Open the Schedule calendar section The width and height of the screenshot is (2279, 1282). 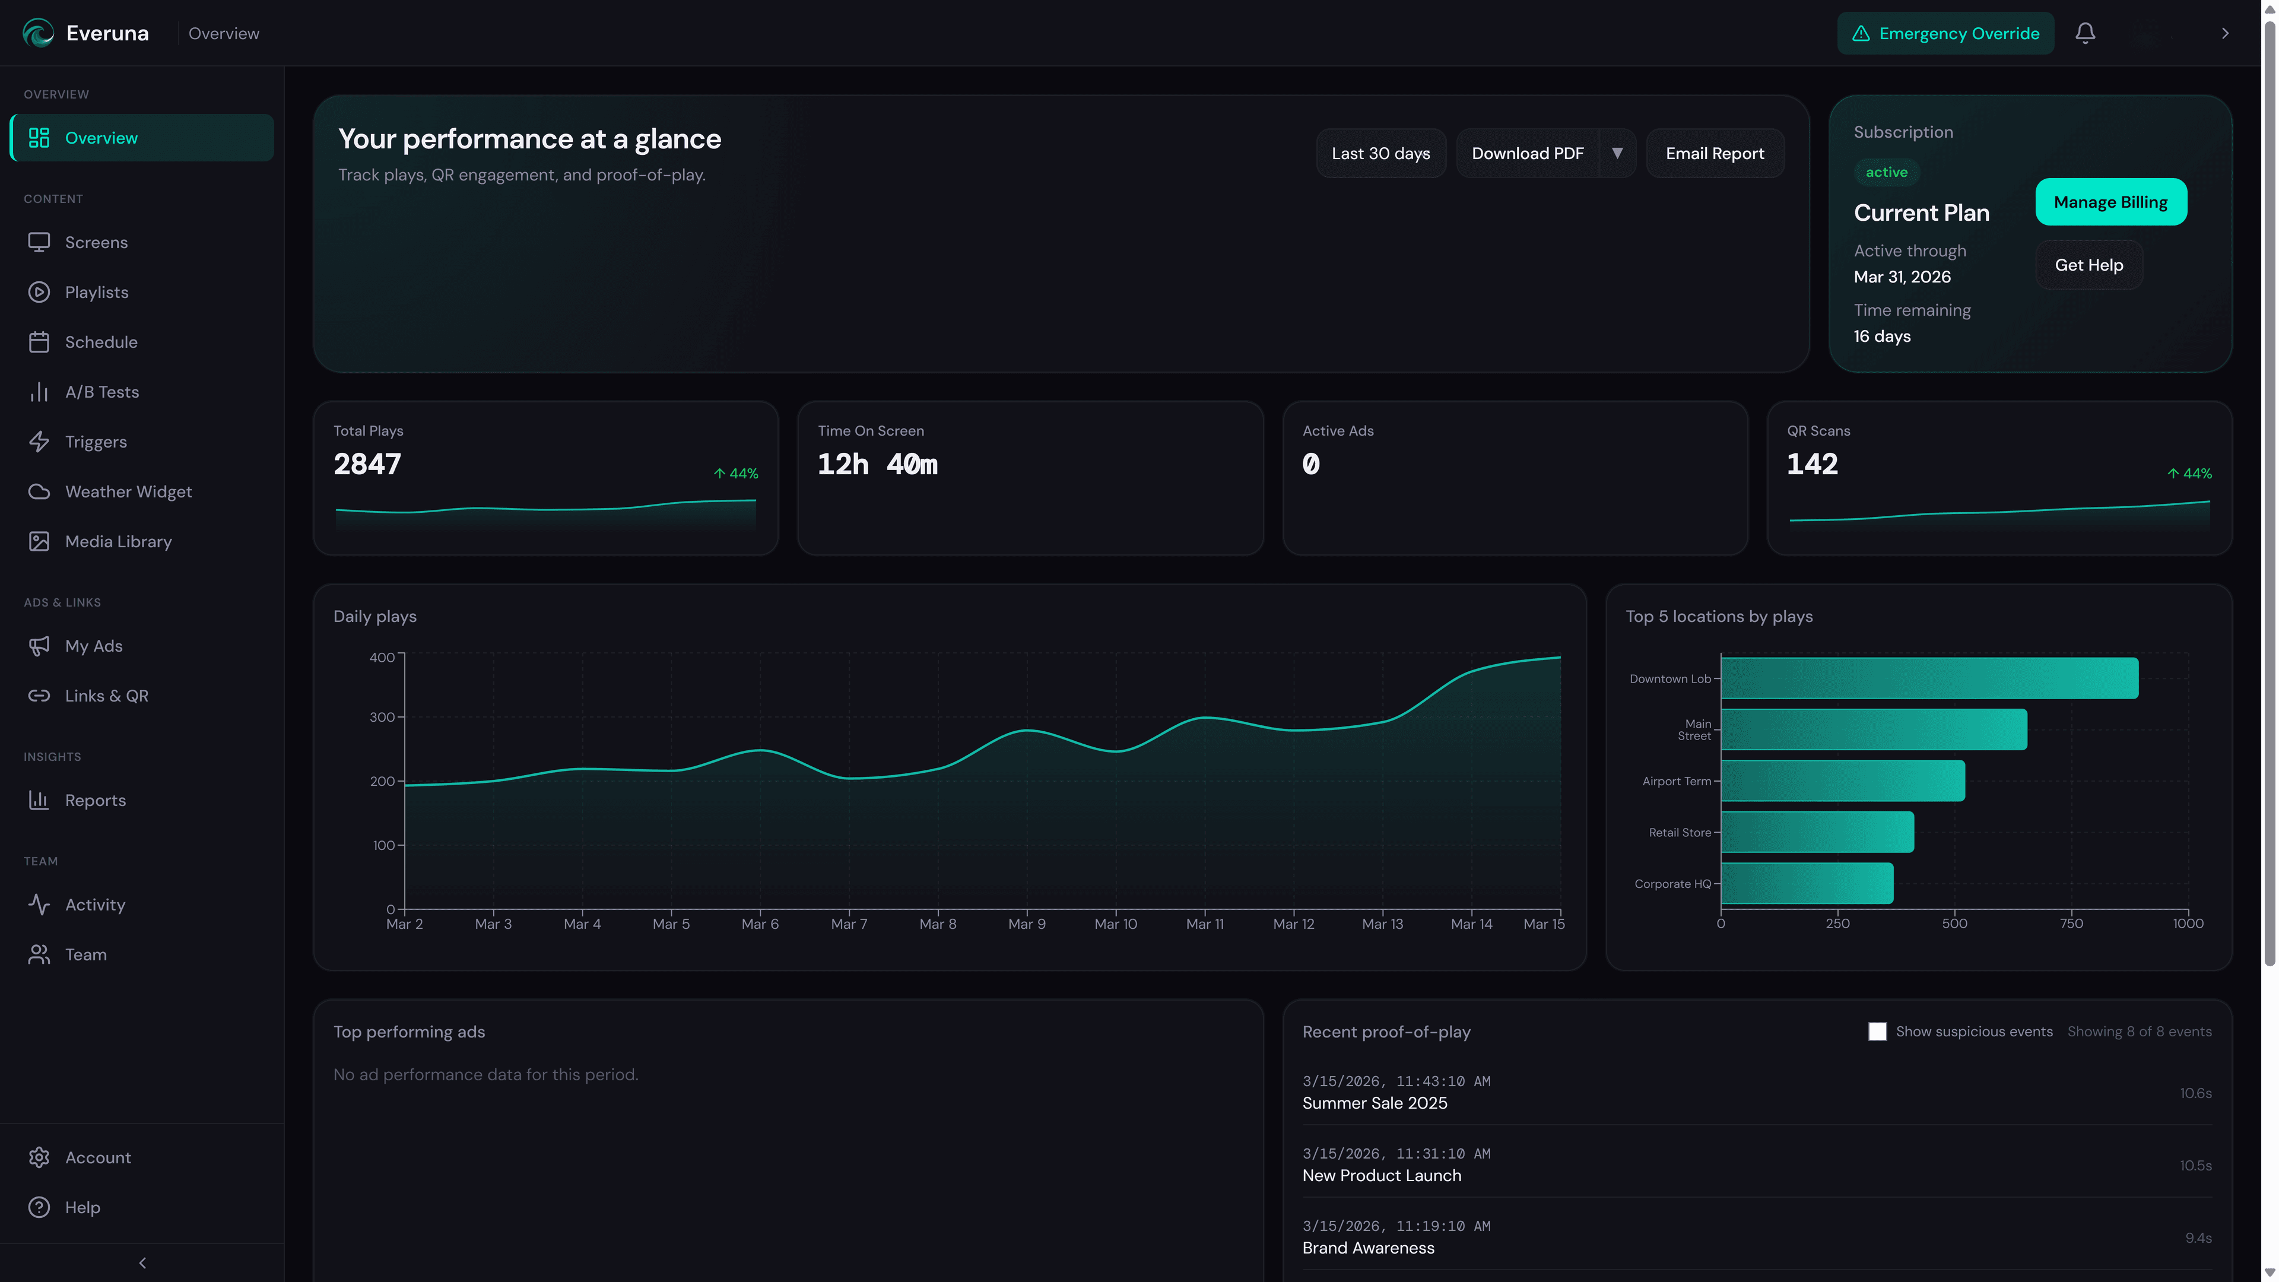click(100, 341)
